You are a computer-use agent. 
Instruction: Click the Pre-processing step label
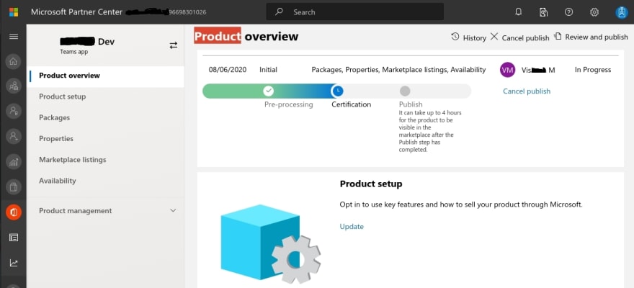289,104
